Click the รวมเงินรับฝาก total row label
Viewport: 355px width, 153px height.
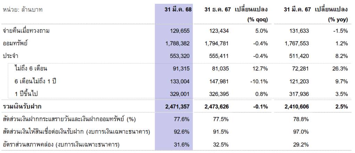point(24,106)
